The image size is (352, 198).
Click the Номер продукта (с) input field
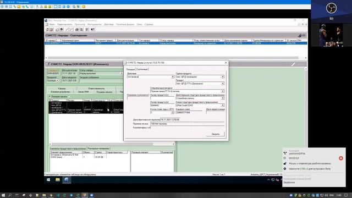coord(162,98)
